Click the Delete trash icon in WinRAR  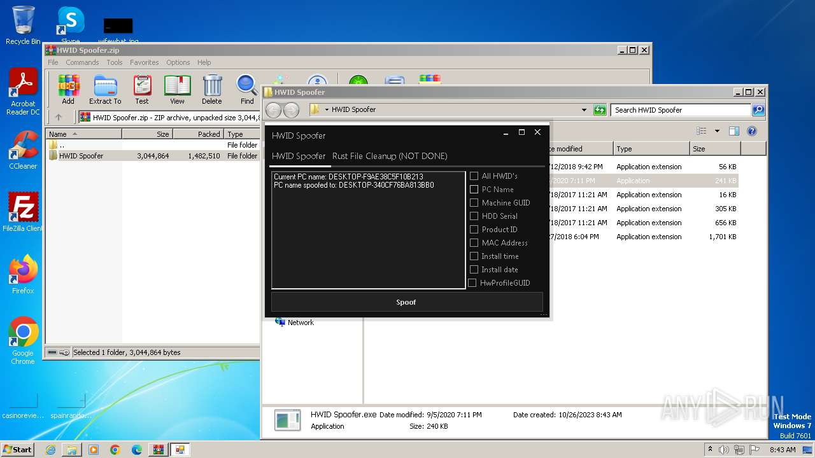point(212,89)
